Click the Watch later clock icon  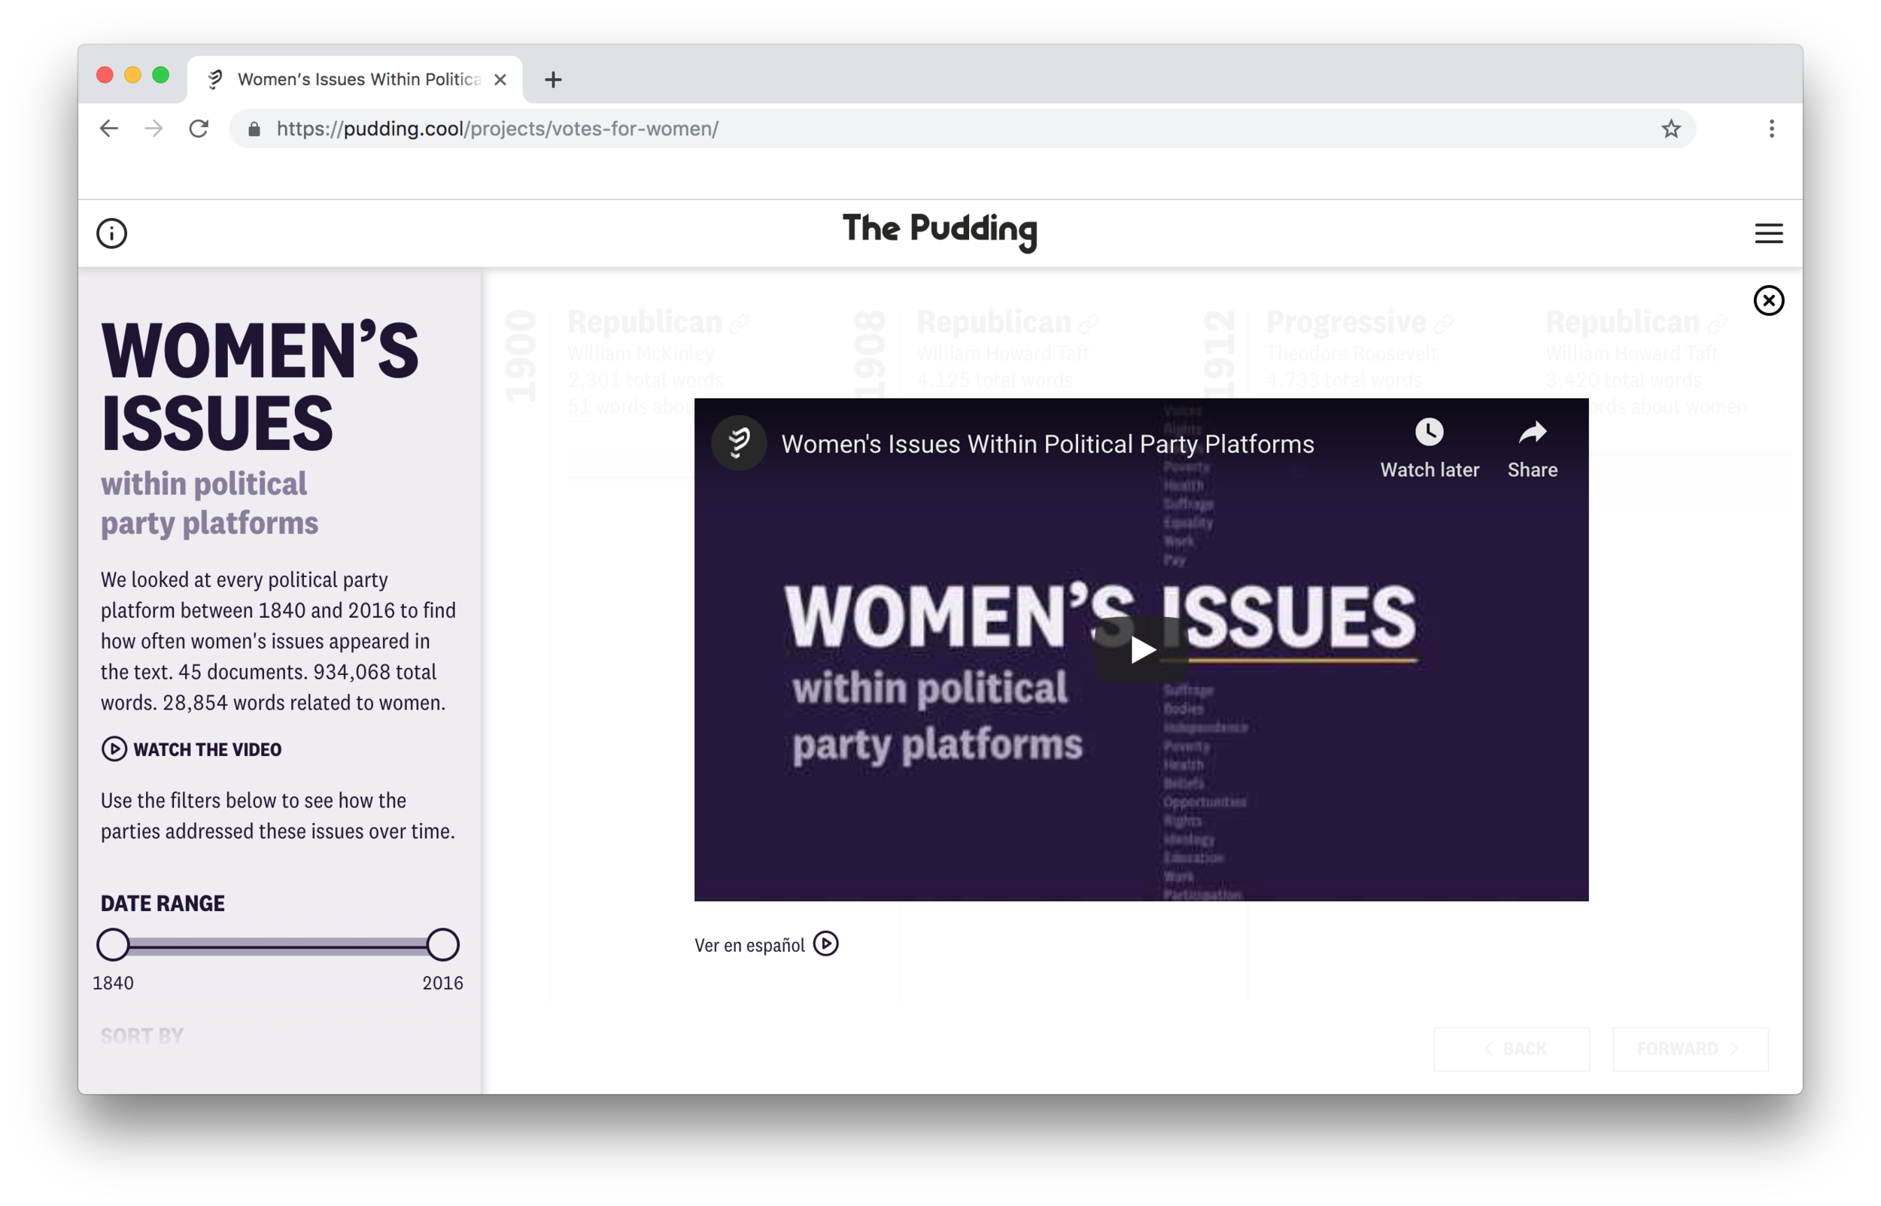(x=1429, y=433)
